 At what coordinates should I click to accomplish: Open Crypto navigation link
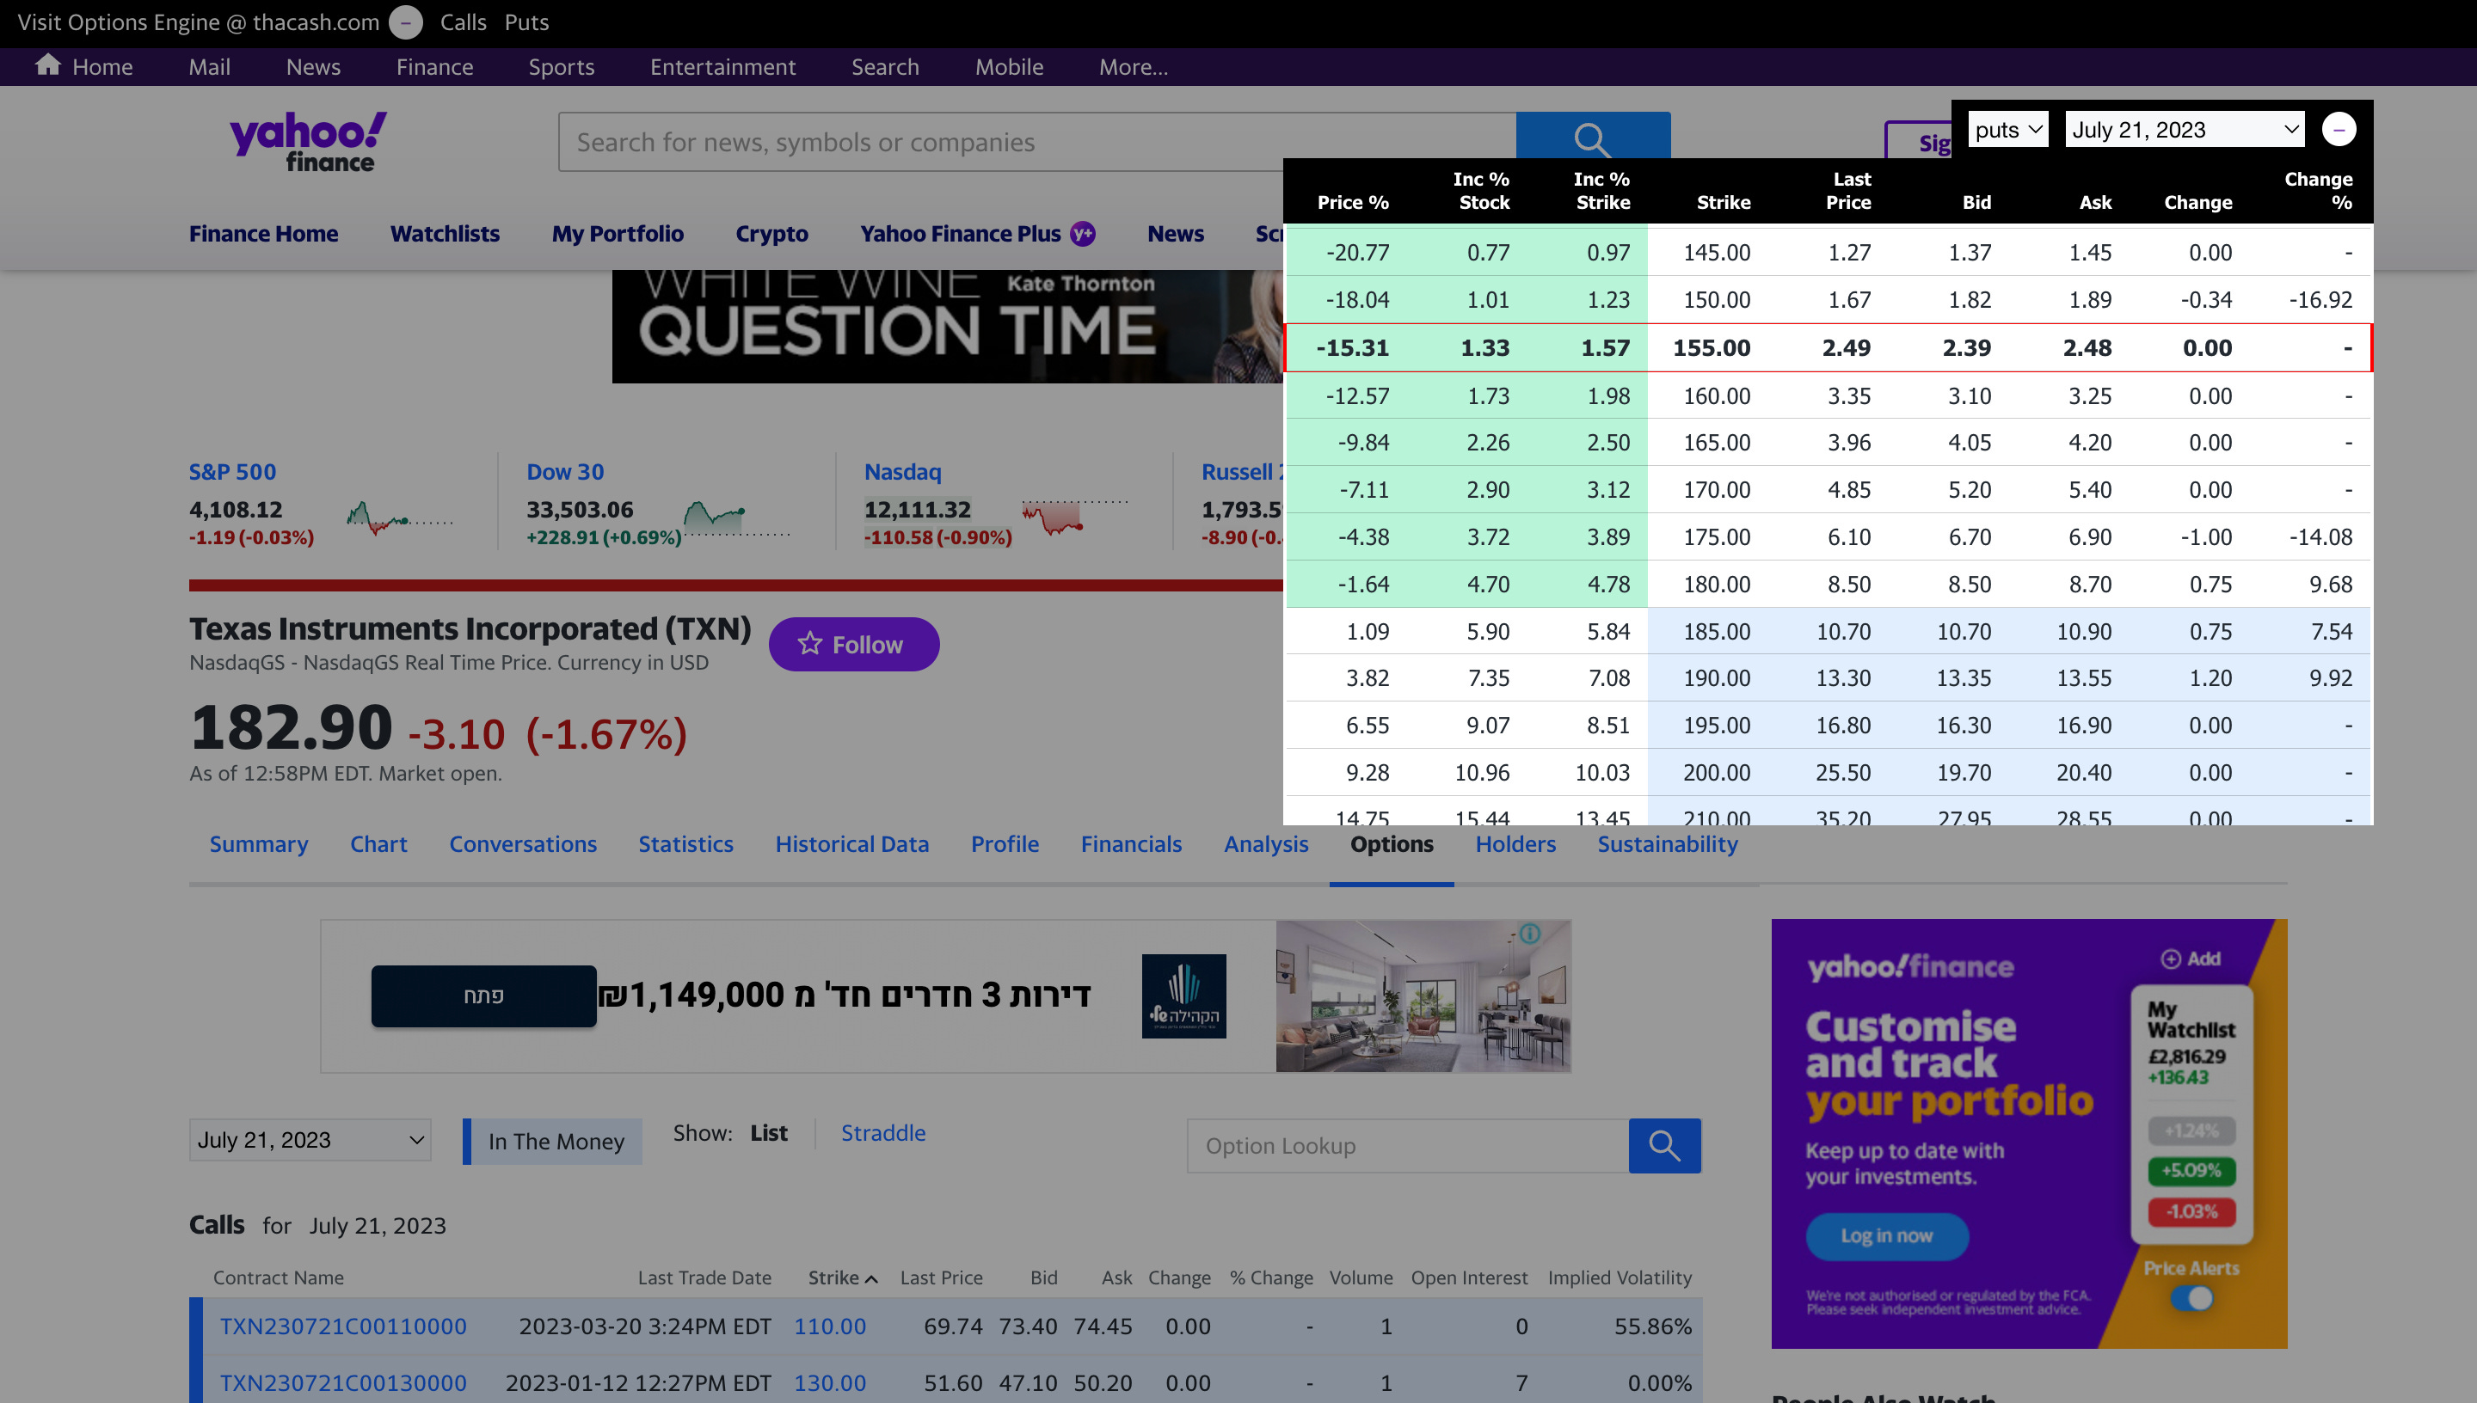[x=771, y=233]
